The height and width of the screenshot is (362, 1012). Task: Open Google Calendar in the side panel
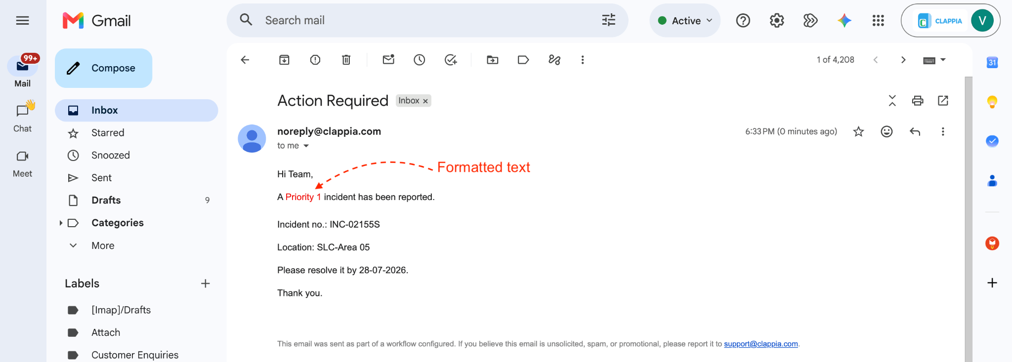coord(992,62)
